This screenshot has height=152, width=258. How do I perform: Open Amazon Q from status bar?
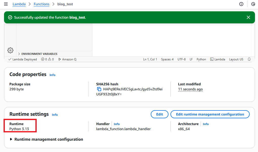pos(67,59)
